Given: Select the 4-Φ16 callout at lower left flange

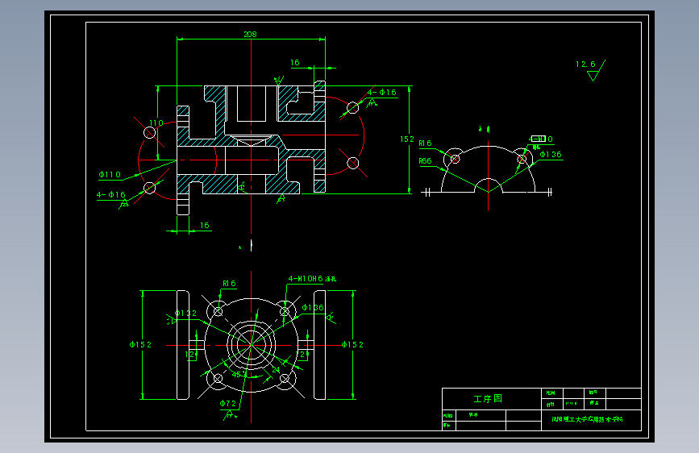Looking at the screenshot, I should click(x=111, y=195).
